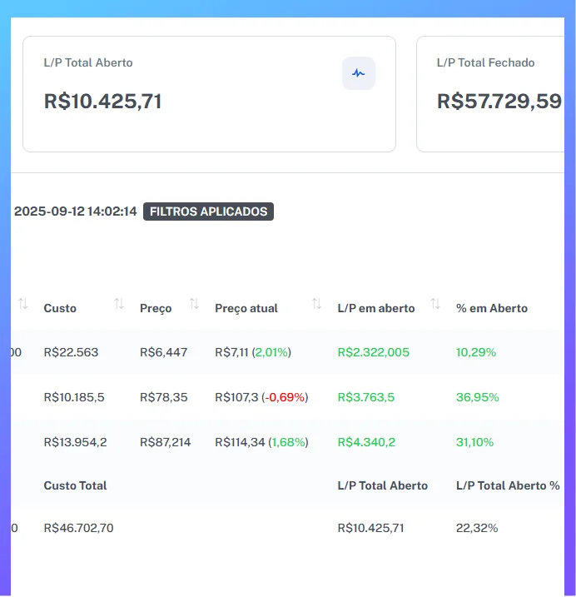Click sort arrows beside L/P em aberto
The height and width of the screenshot is (597, 576).
click(435, 305)
